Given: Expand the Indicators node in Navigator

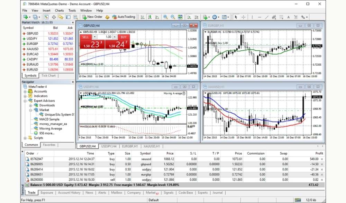Looking at the screenshot, I should click(x=25, y=96).
